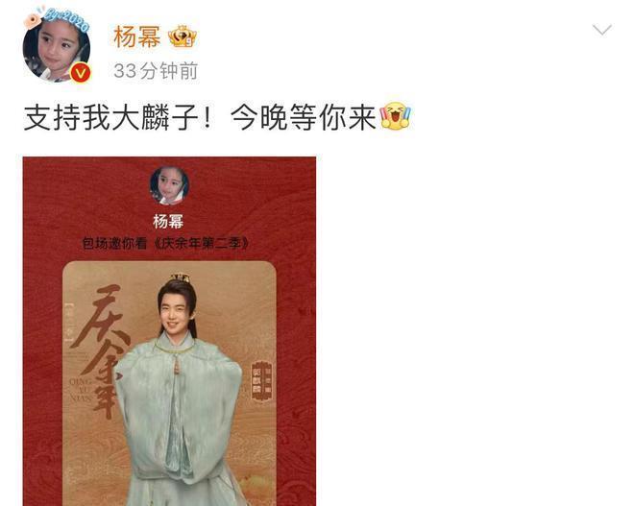Open 杨幂's round profile avatar
Screen dimensions: 634x506
tap(57, 49)
